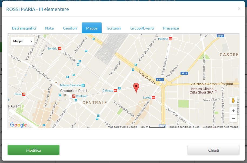Open the Mappa map type dropdown
Viewport: 247px width, 163px height.
coord(22,41)
